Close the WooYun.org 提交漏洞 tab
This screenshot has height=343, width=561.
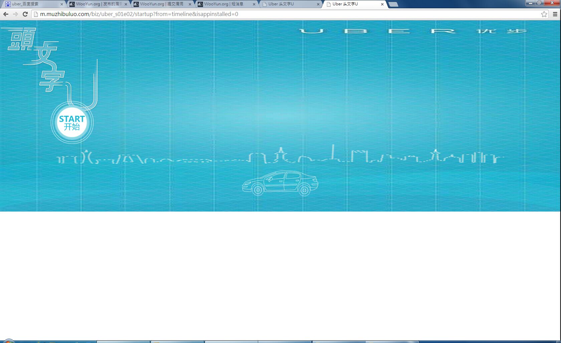190,4
